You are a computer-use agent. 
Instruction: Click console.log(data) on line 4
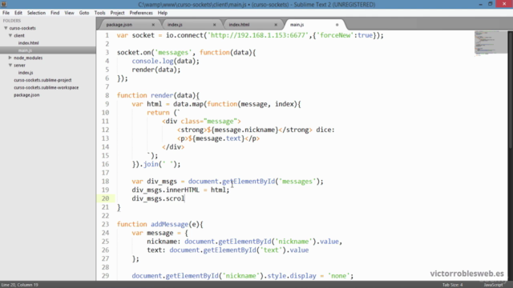(165, 61)
